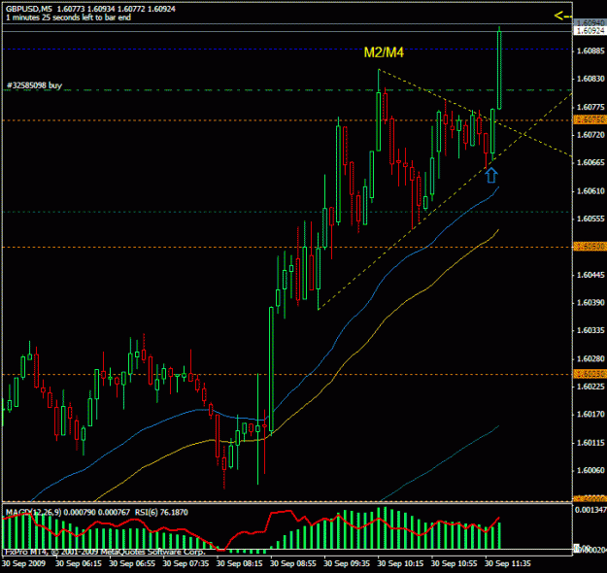The width and height of the screenshot is (607, 573).
Task: Click the 1.60610 price axis label
Action: (x=590, y=191)
